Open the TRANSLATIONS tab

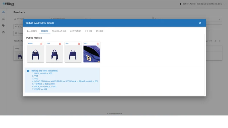coord(59,31)
